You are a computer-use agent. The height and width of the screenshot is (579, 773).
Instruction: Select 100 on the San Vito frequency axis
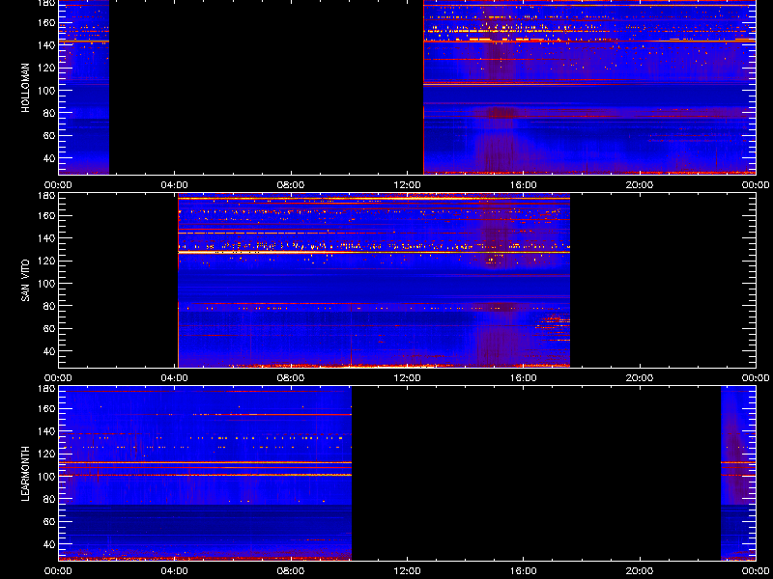47,283
